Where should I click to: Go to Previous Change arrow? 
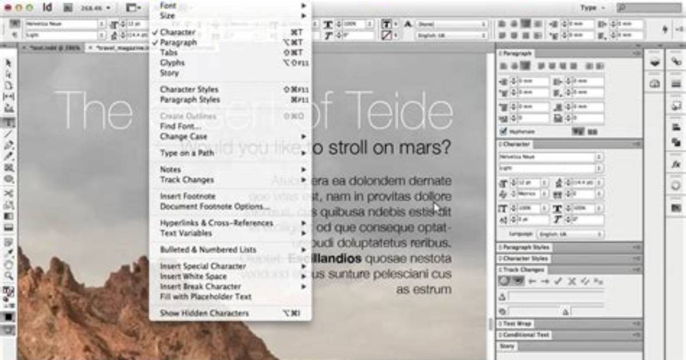532,281
